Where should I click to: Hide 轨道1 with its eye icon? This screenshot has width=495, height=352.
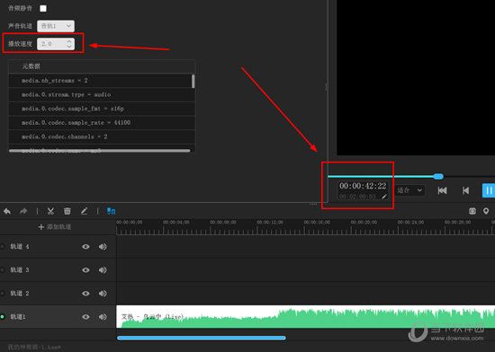click(x=85, y=317)
